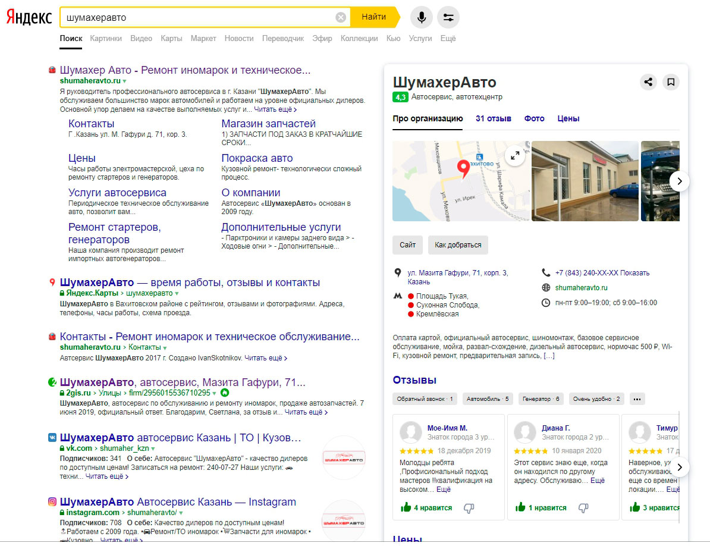The height and width of the screenshot is (546, 710).
Task: Switch to Видео search tab
Action: (x=141, y=39)
